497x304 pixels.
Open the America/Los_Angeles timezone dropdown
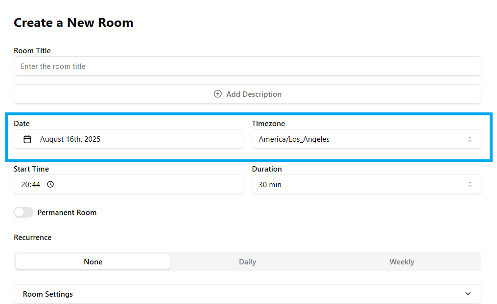(x=366, y=139)
